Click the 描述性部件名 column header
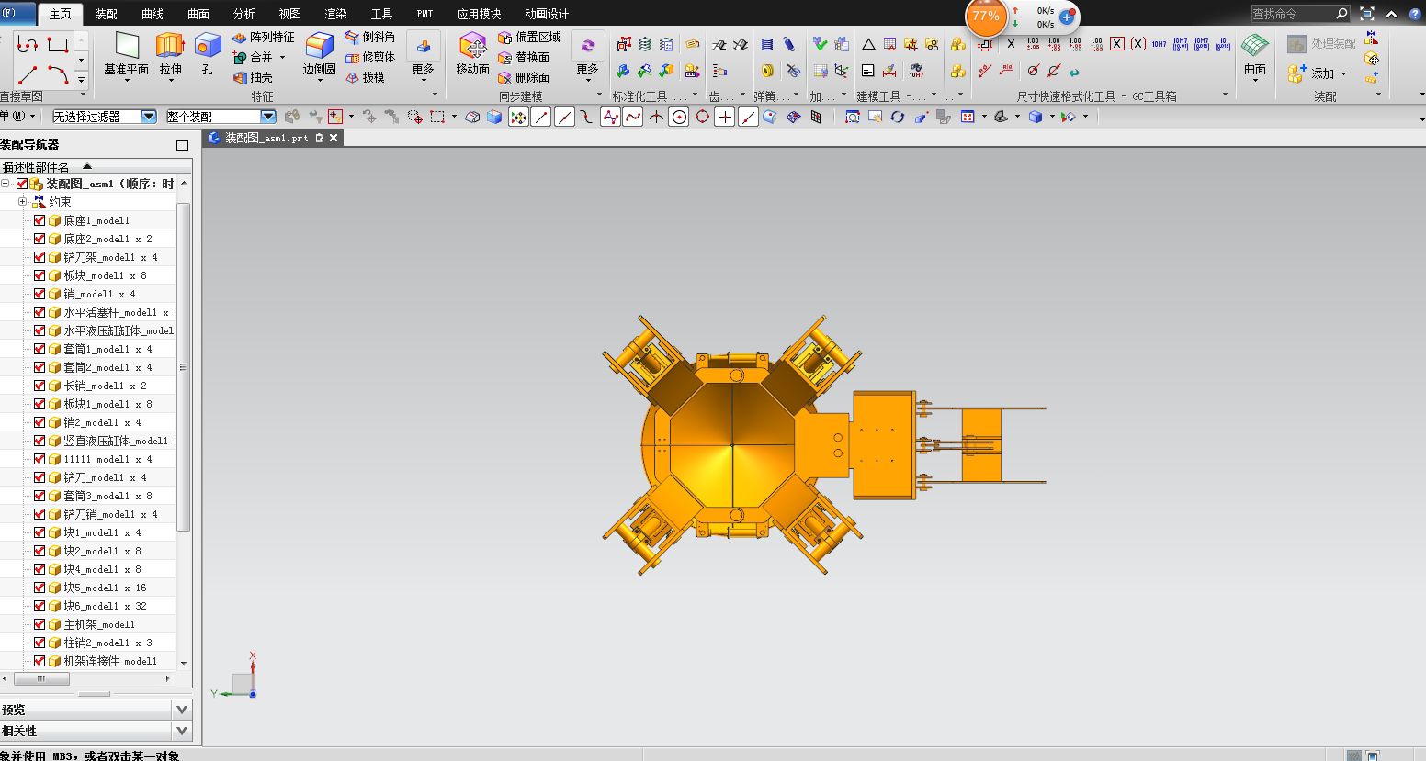The image size is (1426, 761). [x=96, y=167]
